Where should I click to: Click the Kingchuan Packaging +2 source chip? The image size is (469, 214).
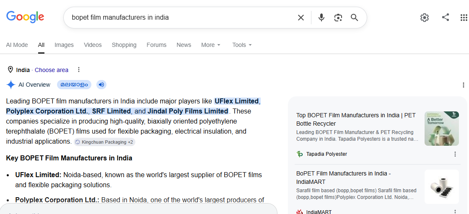104,142
